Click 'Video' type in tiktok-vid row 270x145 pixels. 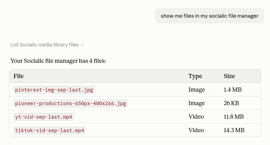196,130
